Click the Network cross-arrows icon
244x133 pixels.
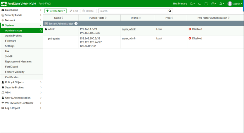pos(3,20)
